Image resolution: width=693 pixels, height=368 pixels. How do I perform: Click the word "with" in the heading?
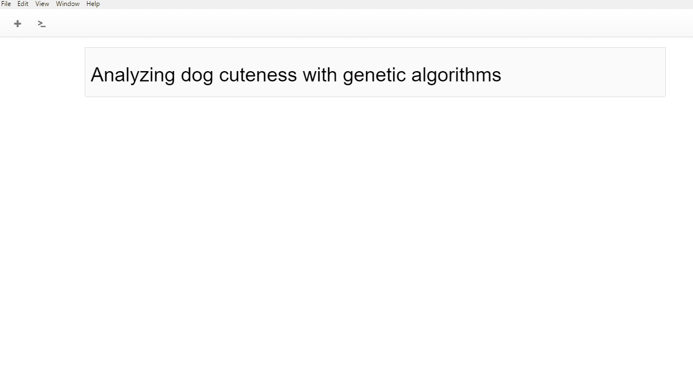320,75
